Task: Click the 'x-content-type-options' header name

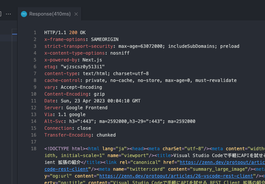Action: 75,53
